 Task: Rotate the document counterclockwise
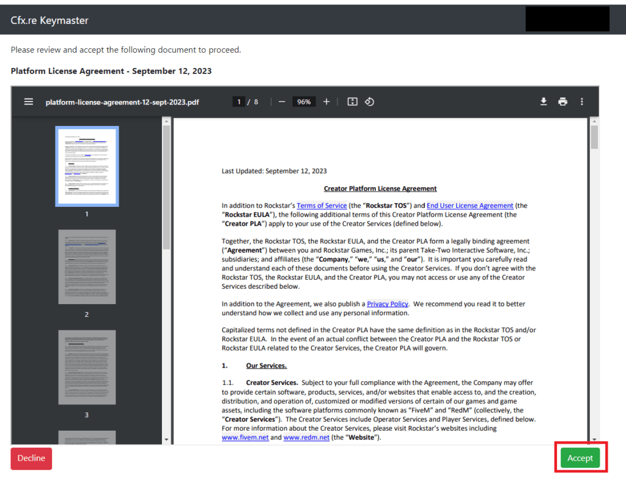(369, 102)
